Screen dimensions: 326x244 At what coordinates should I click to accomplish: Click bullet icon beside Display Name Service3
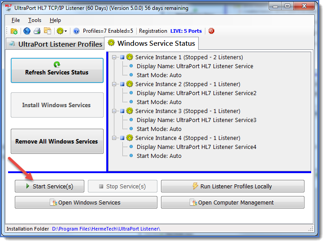[x=131, y=120]
